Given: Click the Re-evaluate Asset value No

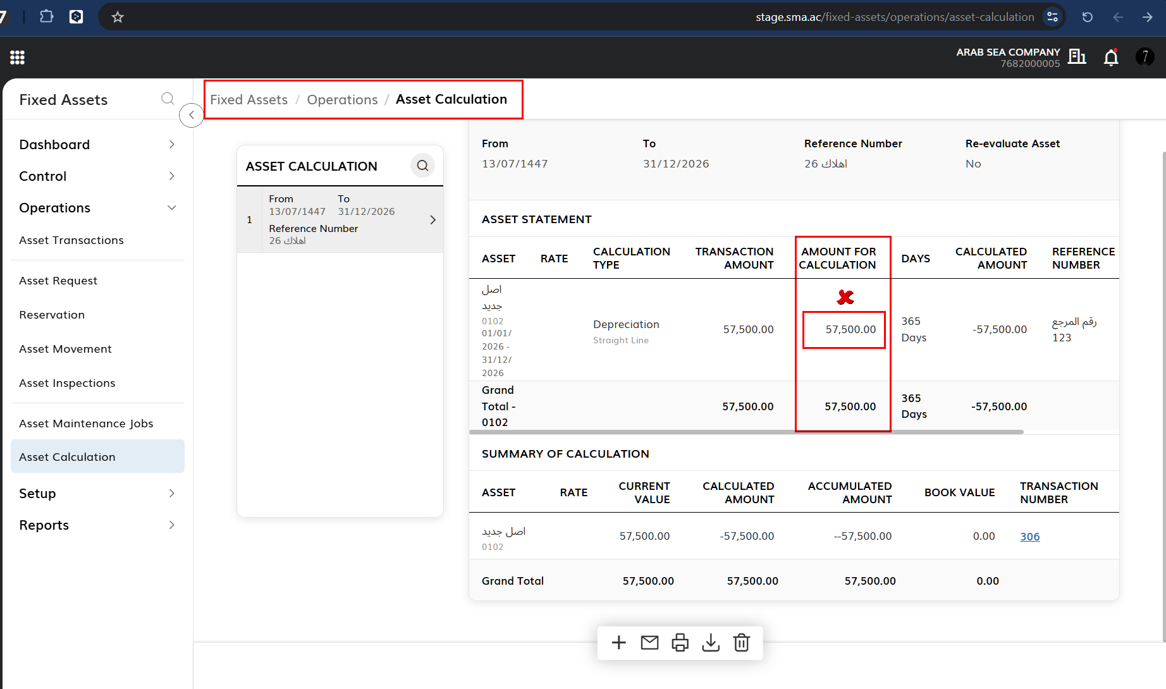Looking at the screenshot, I should click(x=973, y=164).
